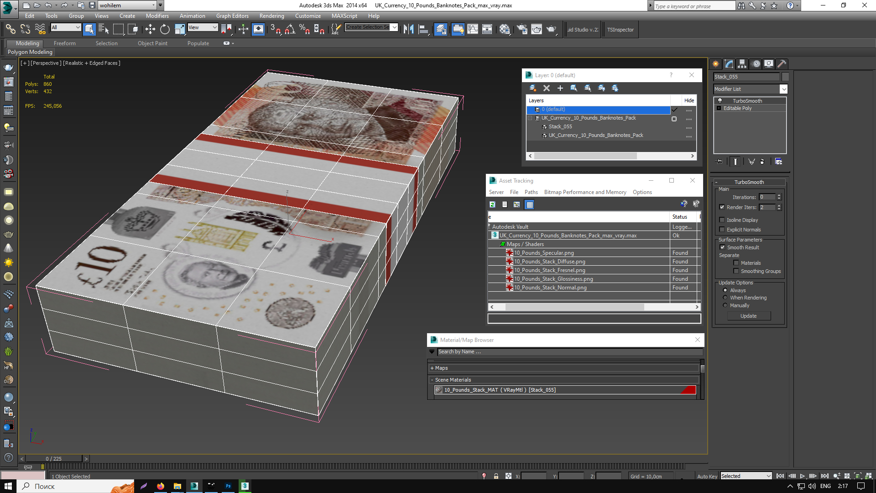Click Refresh icon in Asset Tracking toolbar
The image size is (876, 493).
coord(492,205)
